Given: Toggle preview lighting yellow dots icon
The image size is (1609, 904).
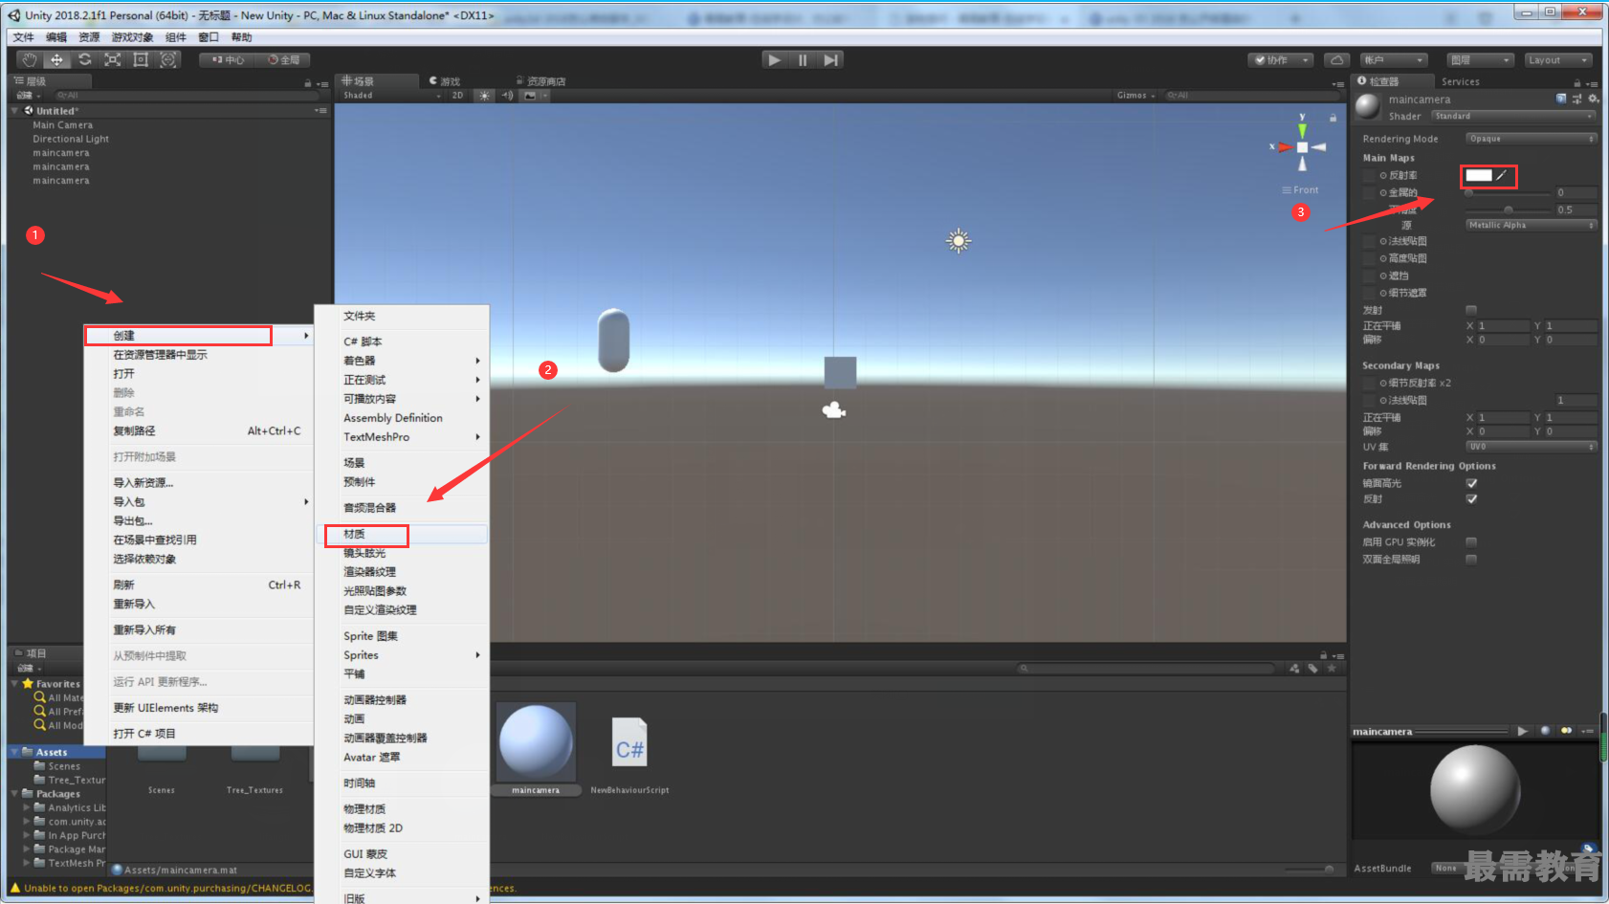Looking at the screenshot, I should click(1566, 731).
